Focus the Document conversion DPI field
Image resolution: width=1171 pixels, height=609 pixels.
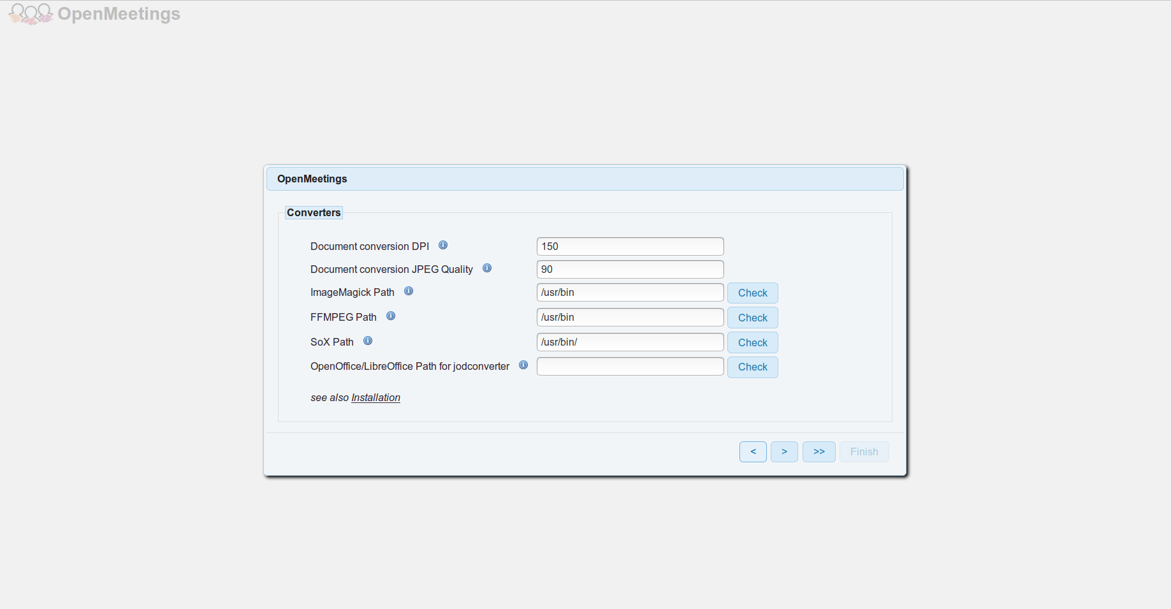click(x=630, y=246)
